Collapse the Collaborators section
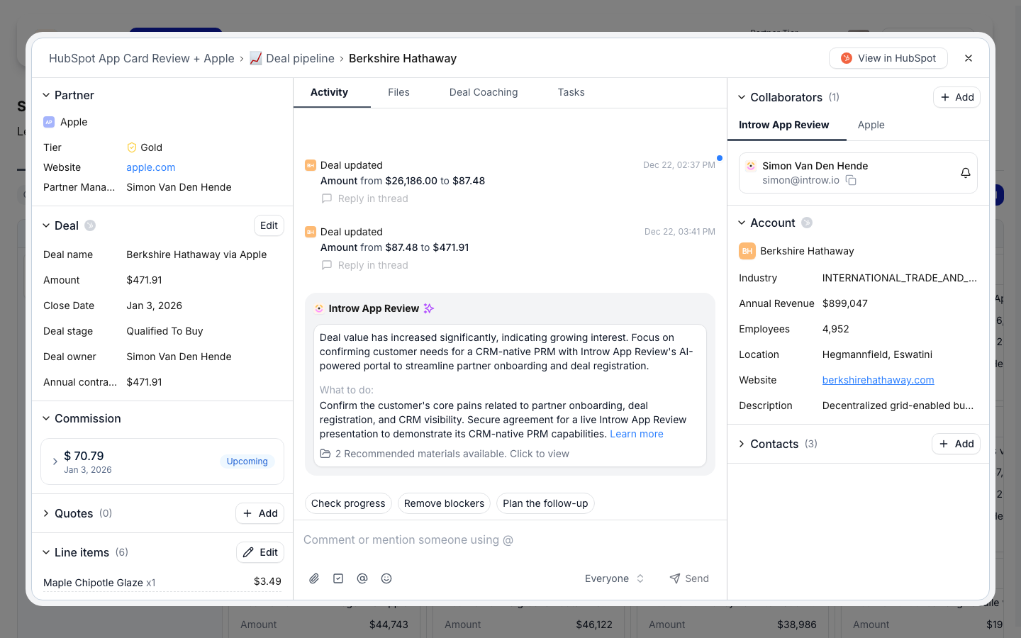 [742, 97]
